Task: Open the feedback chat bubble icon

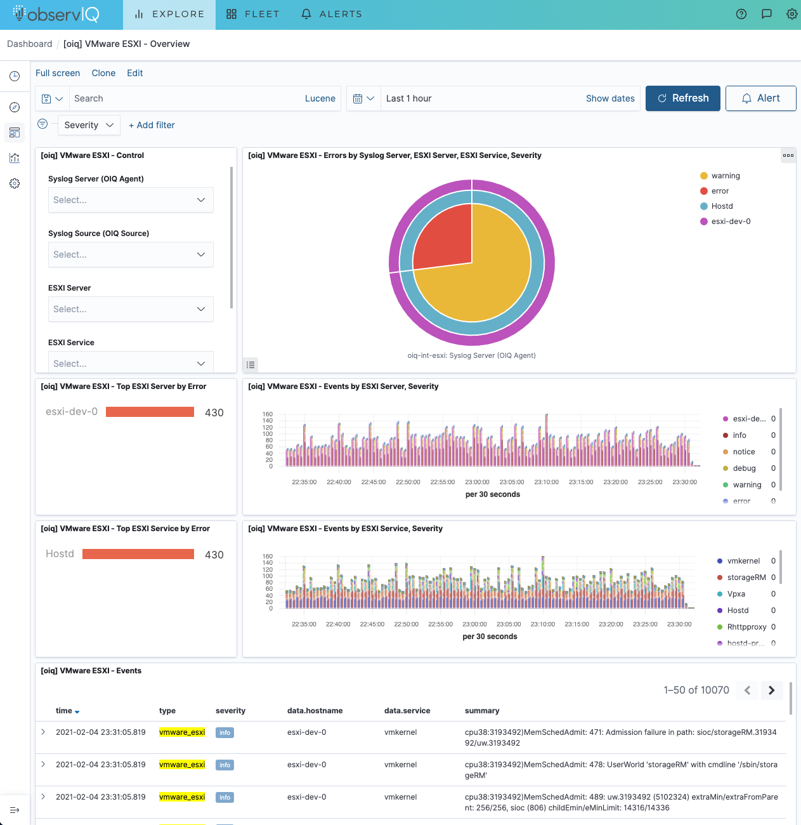Action: 766,14
